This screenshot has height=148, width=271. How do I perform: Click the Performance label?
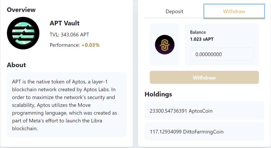[65, 45]
